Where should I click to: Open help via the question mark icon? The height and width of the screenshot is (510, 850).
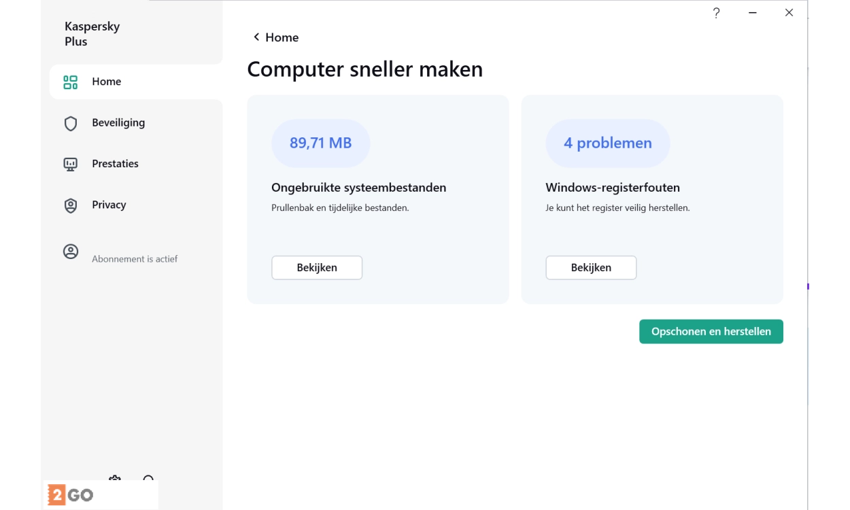tap(716, 13)
